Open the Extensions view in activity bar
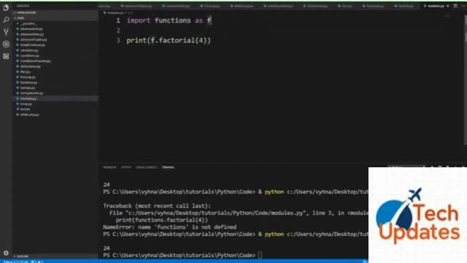 click(6, 56)
